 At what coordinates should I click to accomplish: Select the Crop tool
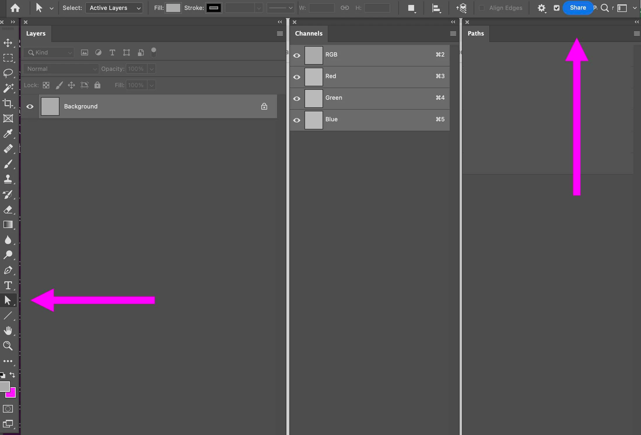tap(8, 103)
